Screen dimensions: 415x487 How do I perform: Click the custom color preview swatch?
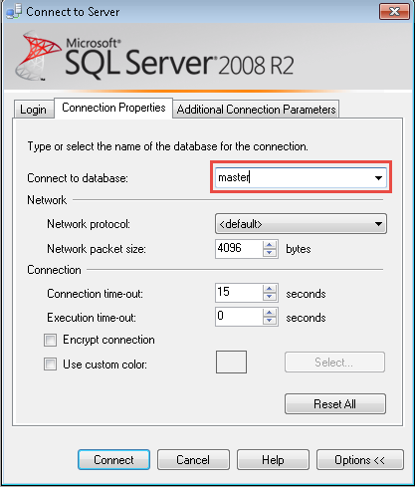tap(231, 362)
